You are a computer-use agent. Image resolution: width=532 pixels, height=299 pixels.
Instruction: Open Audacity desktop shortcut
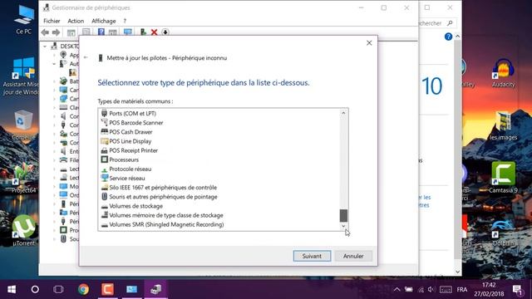tap(503, 72)
